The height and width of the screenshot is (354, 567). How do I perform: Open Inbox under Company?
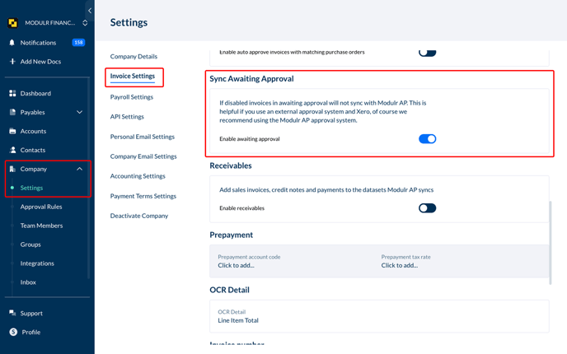click(x=28, y=282)
